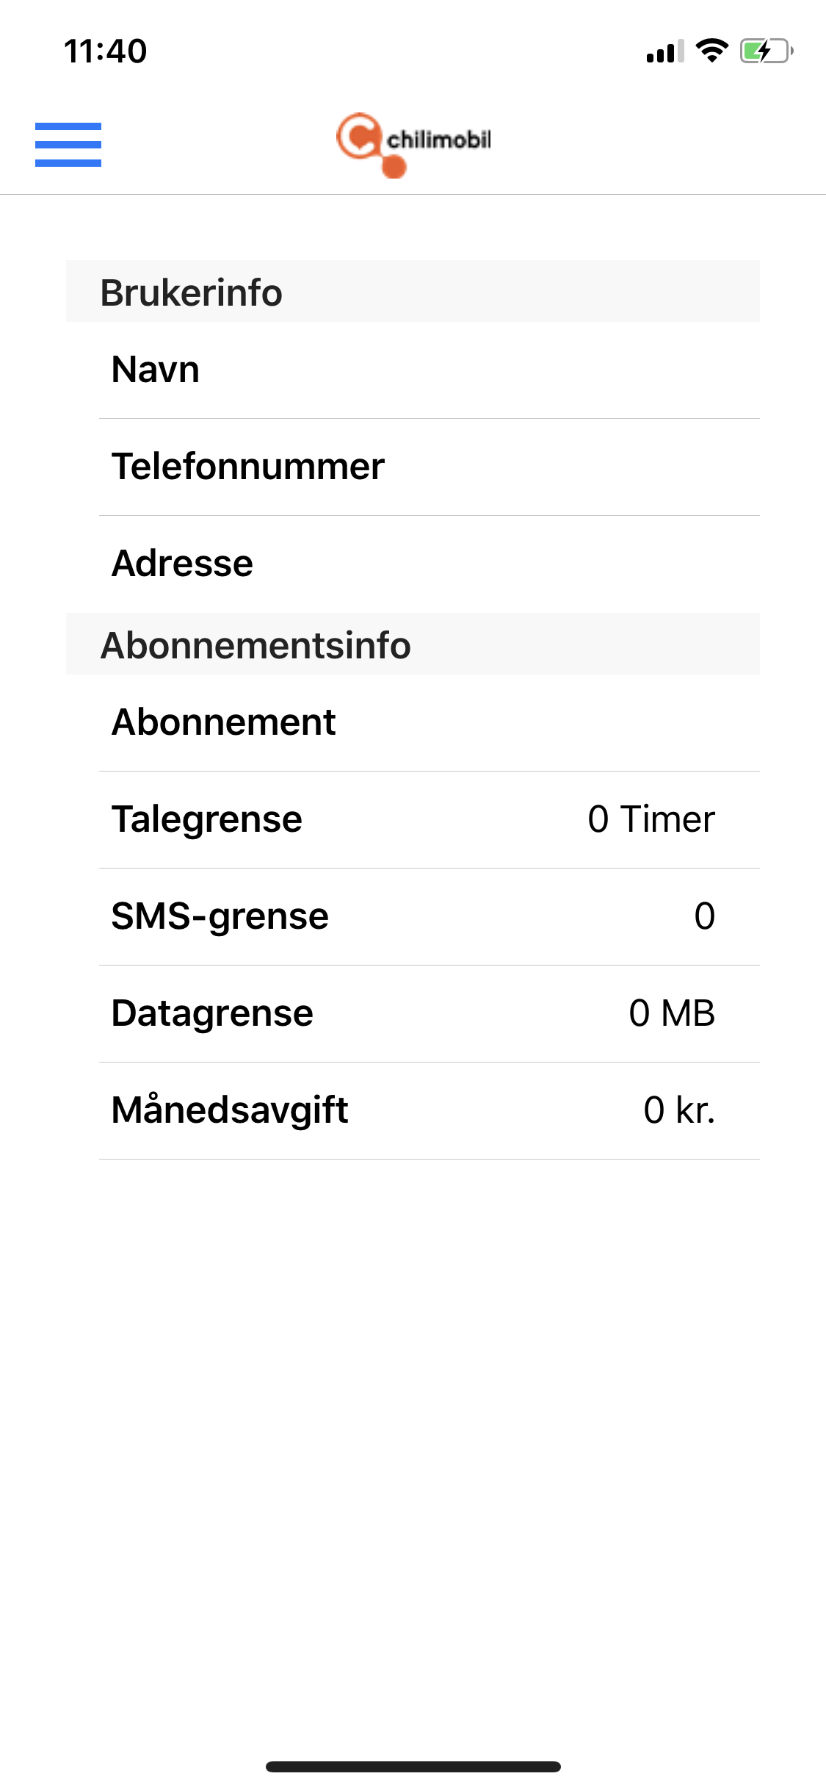
Task: Select the Telefonnummer row
Action: (x=430, y=467)
